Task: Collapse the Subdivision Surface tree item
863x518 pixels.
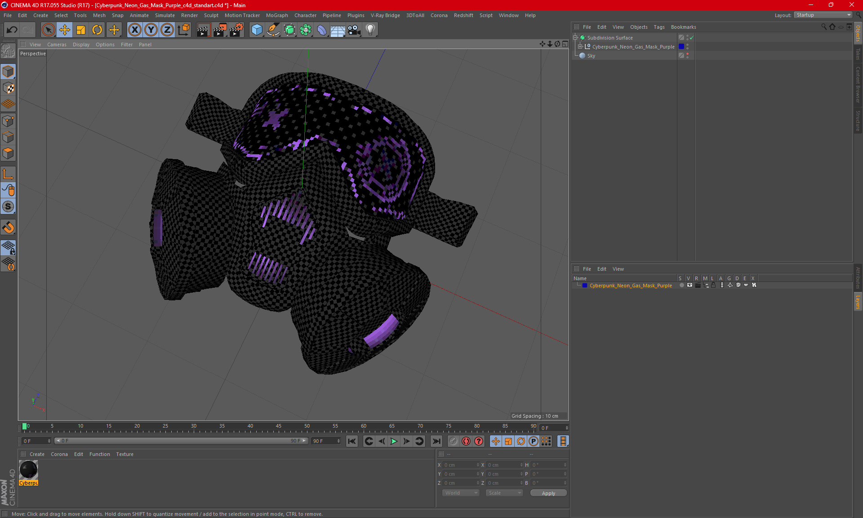Action: coord(575,38)
